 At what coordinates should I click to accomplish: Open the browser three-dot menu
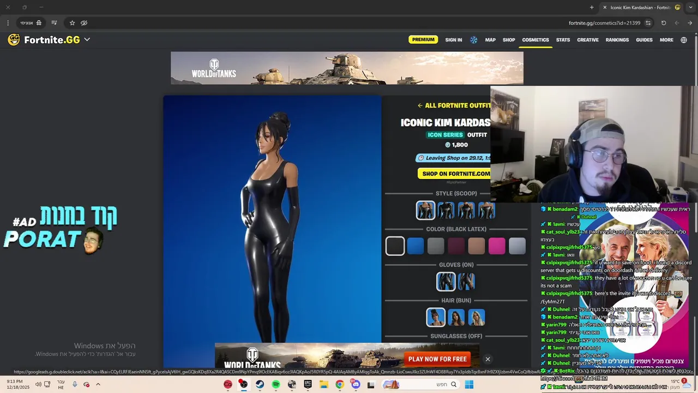coord(8,23)
